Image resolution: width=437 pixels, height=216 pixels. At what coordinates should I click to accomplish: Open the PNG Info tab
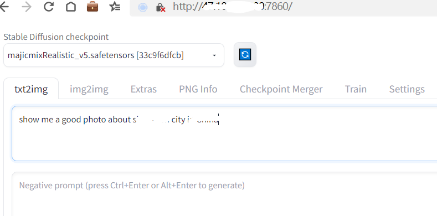click(x=198, y=89)
